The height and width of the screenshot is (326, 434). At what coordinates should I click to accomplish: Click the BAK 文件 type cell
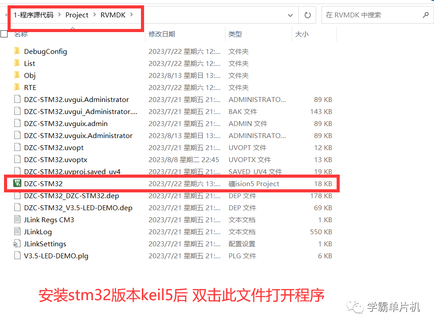tap(243, 111)
